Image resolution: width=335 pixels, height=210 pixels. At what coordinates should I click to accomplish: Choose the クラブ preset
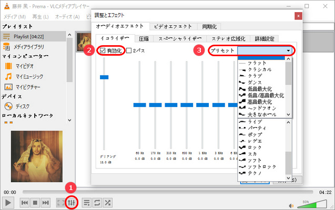261,76
